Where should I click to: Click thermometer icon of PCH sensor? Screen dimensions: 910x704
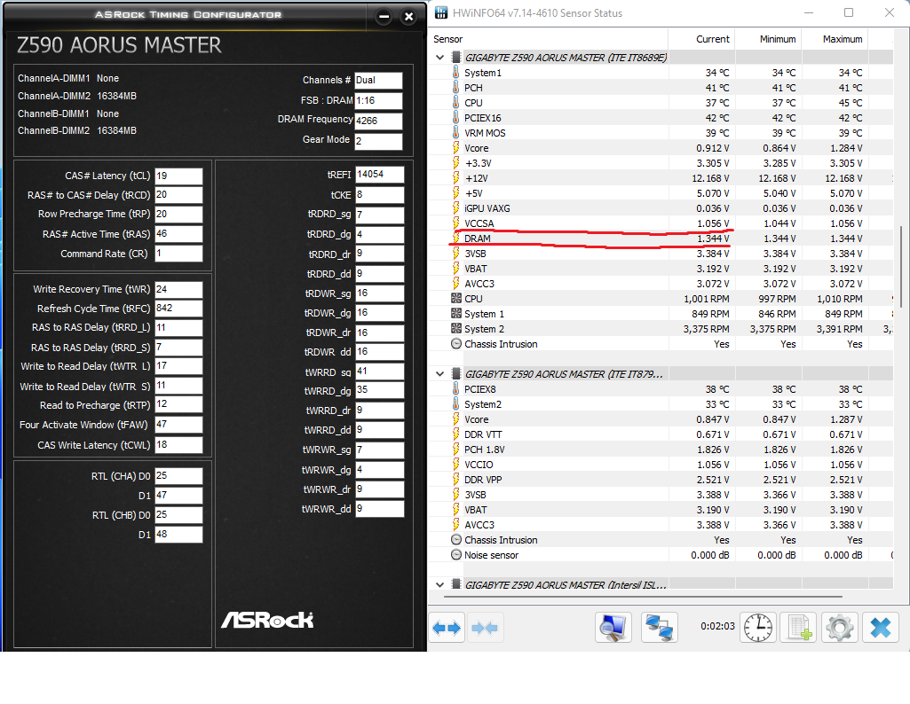[x=456, y=88]
